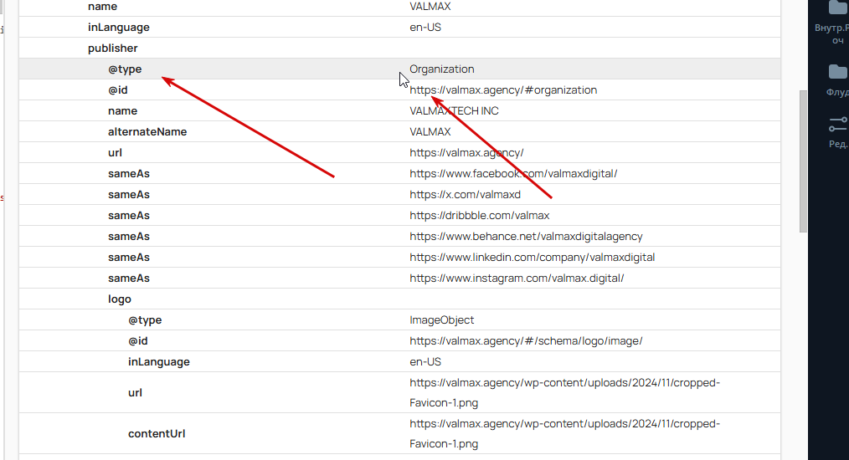Image resolution: width=849 pixels, height=460 pixels.
Task: Click the Organization type value
Action: pyautogui.click(x=442, y=69)
